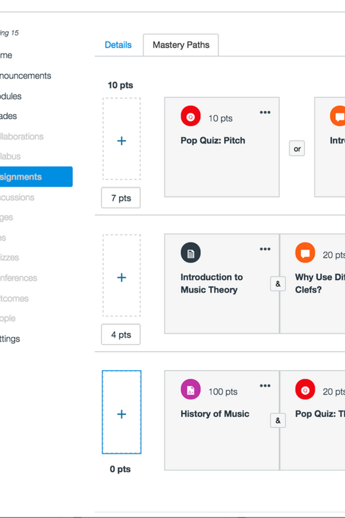Toggle the '&' connector beside History of Music
Screen dimensions: 345x518
click(x=278, y=421)
